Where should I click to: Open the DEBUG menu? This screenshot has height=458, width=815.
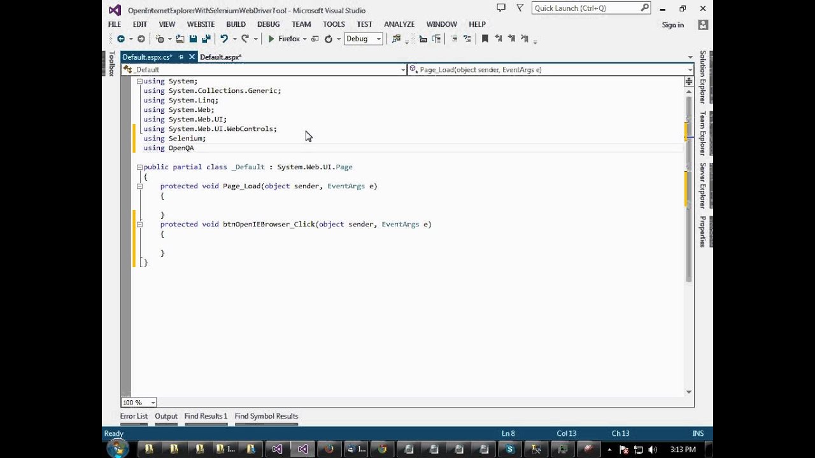tap(269, 24)
